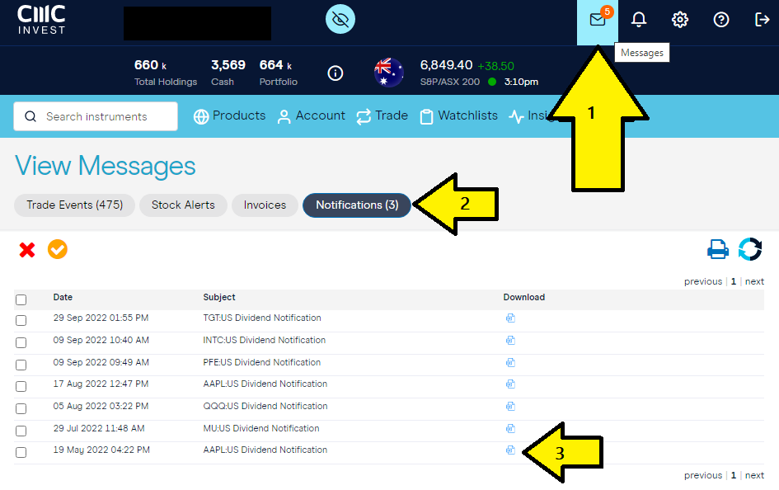Click the Australian flag market icon
This screenshot has width=779, height=490.
[388, 73]
